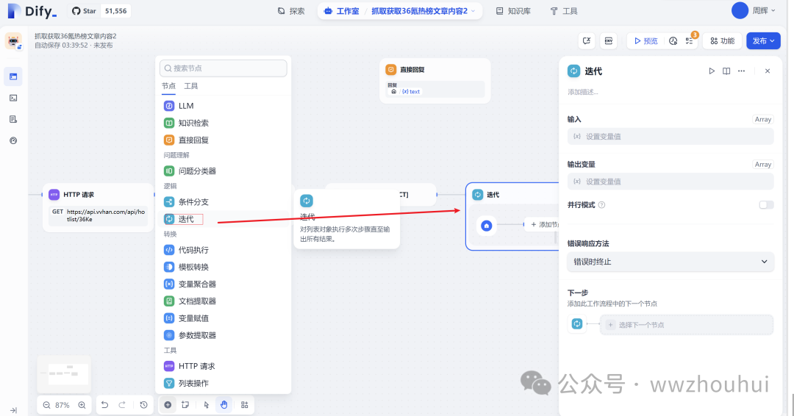Viewport: 794px width, 416px height.
Task: Expand the 错误时终止 dropdown
Action: [x=670, y=262]
